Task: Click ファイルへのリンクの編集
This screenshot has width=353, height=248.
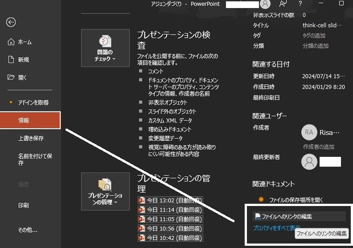Action: click(x=299, y=216)
